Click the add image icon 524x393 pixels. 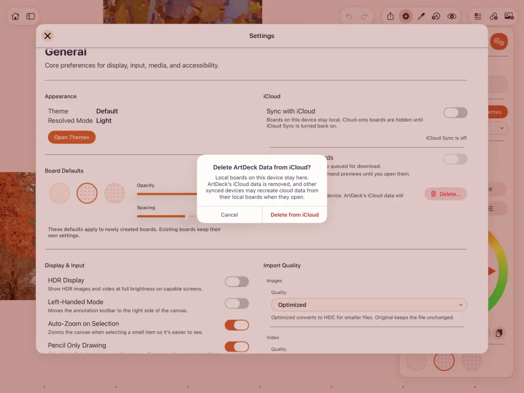[x=509, y=16]
